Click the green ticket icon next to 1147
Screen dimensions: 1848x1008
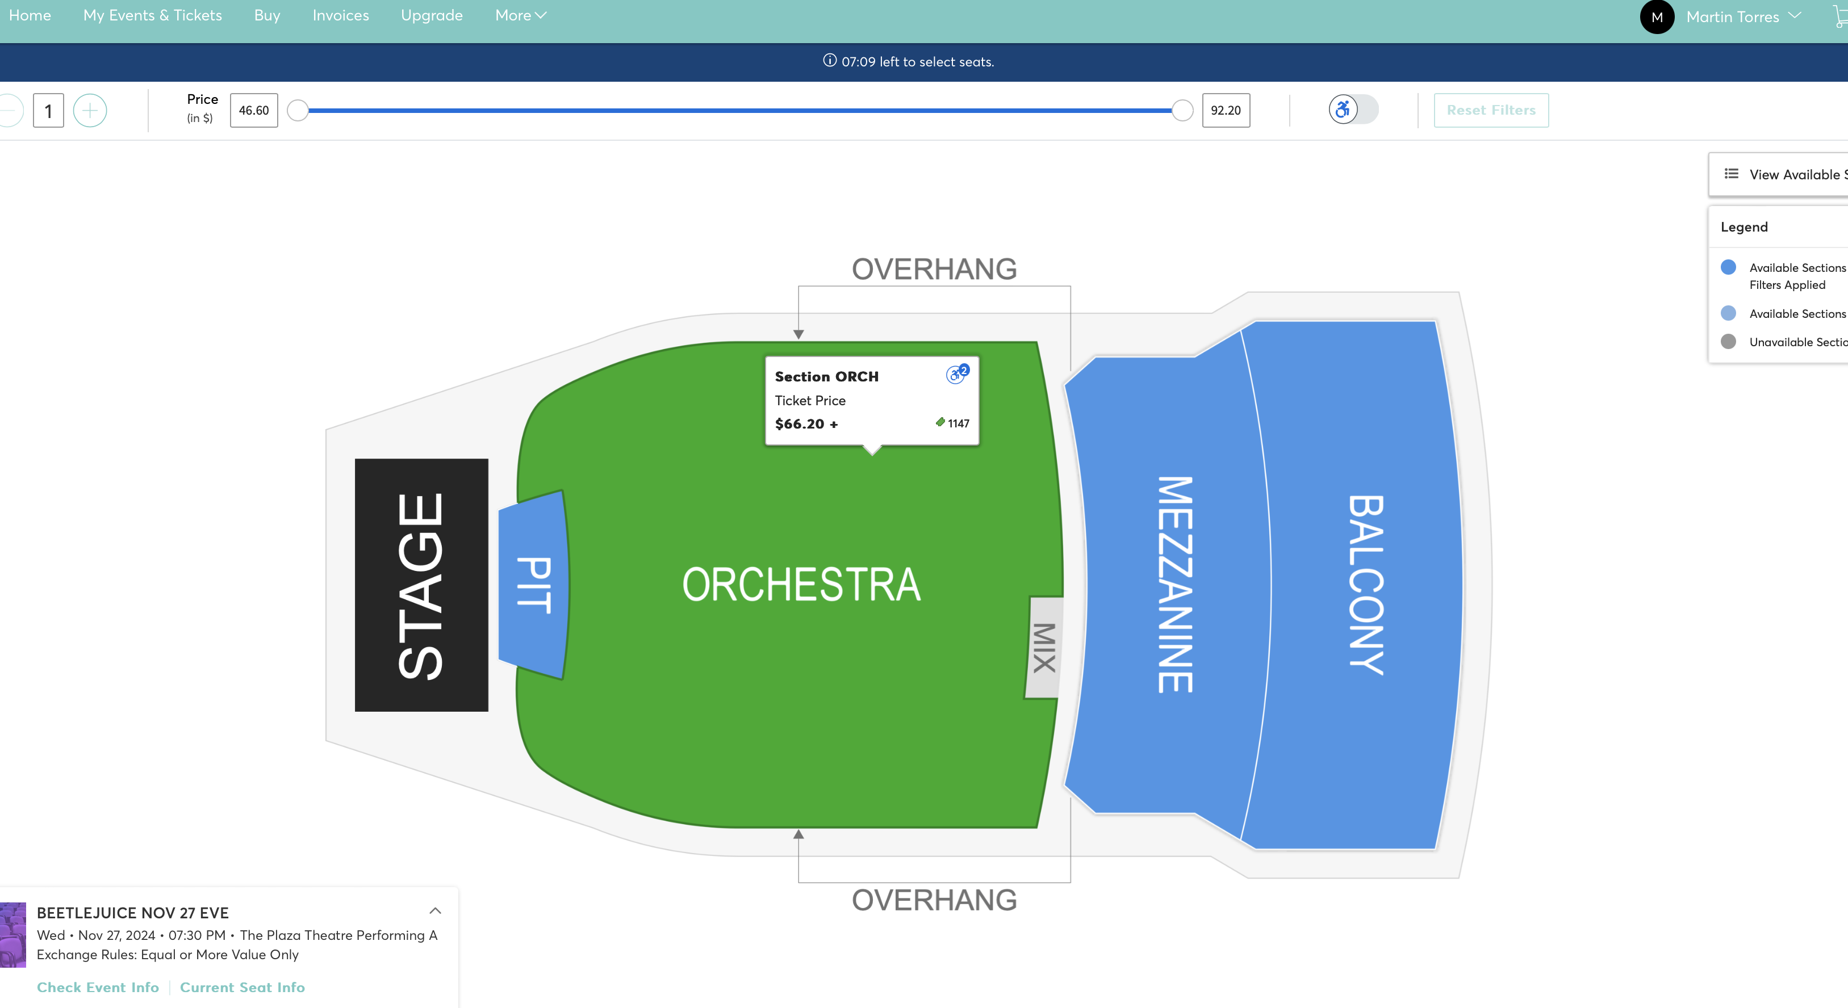click(940, 422)
